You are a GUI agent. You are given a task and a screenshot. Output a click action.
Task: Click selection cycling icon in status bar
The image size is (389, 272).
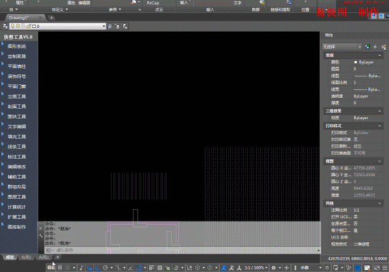168,267
